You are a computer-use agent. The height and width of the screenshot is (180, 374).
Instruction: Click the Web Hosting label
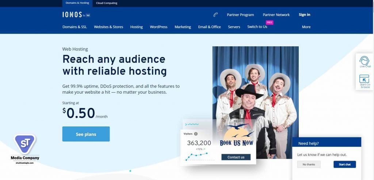(75, 49)
